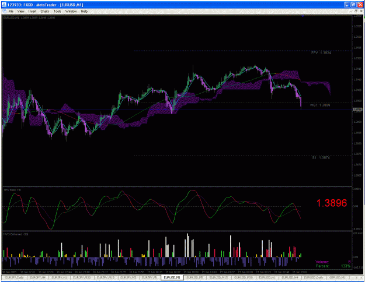This screenshot has height=282, width=365.
Task: Open the View menu
Action: 20,11
